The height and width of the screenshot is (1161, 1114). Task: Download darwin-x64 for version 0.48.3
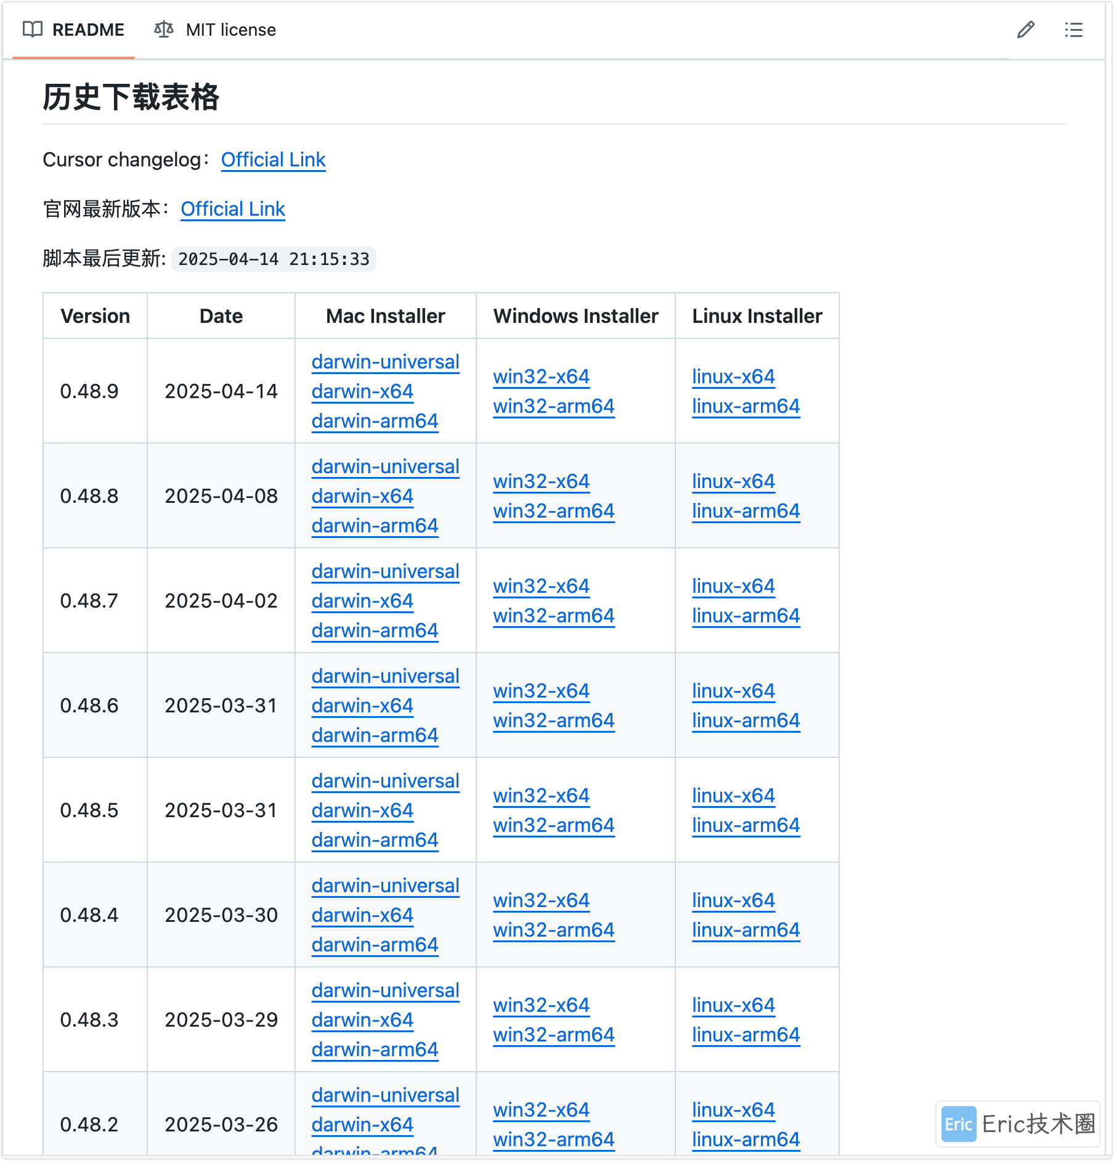[x=362, y=1020]
